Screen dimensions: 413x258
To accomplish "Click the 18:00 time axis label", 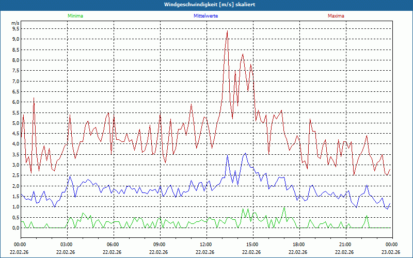I will coord(298,245).
